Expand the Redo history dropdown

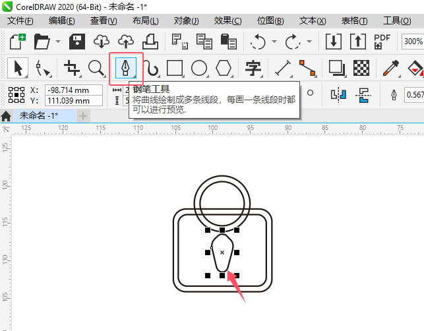pyautogui.click(x=309, y=42)
